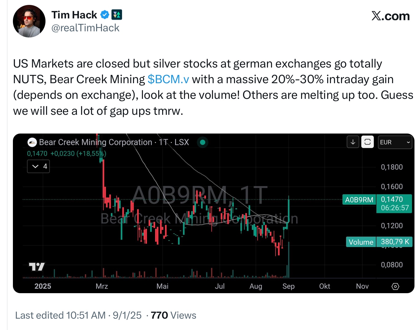This screenshot has height=330, width=420.
Task: Click the blue verified checkmark badge
Action: (x=105, y=15)
